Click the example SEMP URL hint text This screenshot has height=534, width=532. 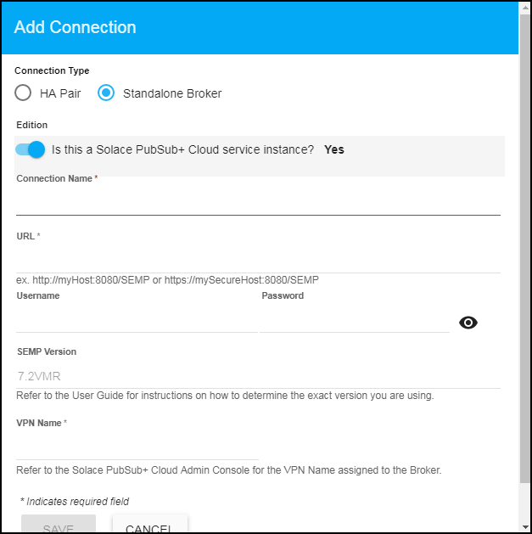(167, 280)
